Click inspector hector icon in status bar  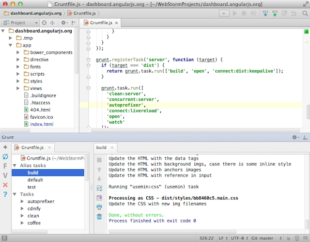(x=297, y=238)
